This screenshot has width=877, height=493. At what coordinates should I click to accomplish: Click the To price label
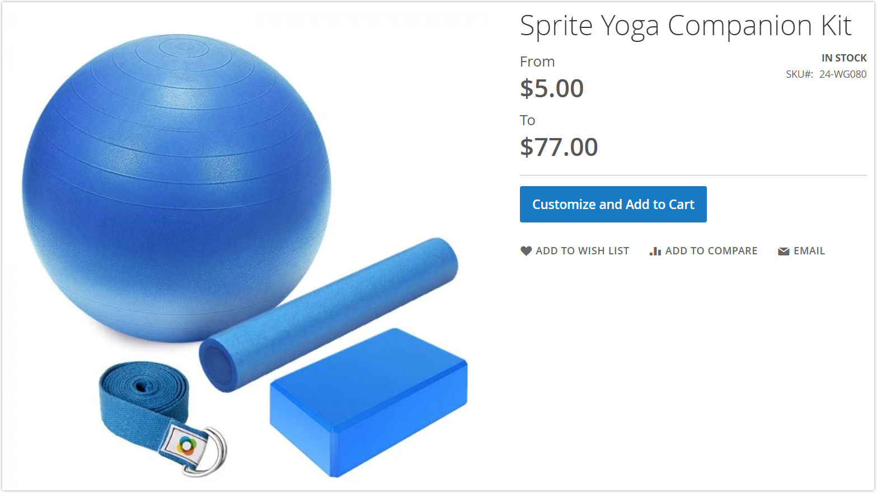coord(527,120)
